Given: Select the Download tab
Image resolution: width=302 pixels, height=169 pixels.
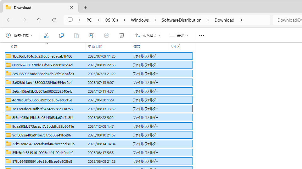Looking at the screenshot, I should coord(41,8).
